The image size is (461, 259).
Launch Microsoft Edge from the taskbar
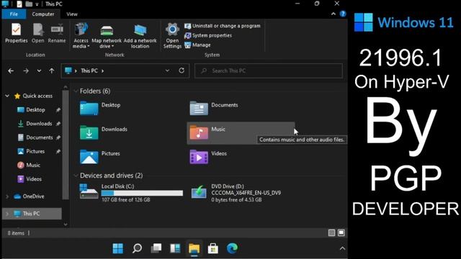[x=232, y=248]
